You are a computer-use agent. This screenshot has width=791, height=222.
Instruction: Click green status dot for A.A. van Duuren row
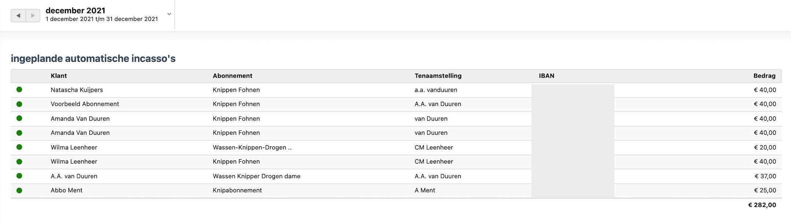coord(19,176)
